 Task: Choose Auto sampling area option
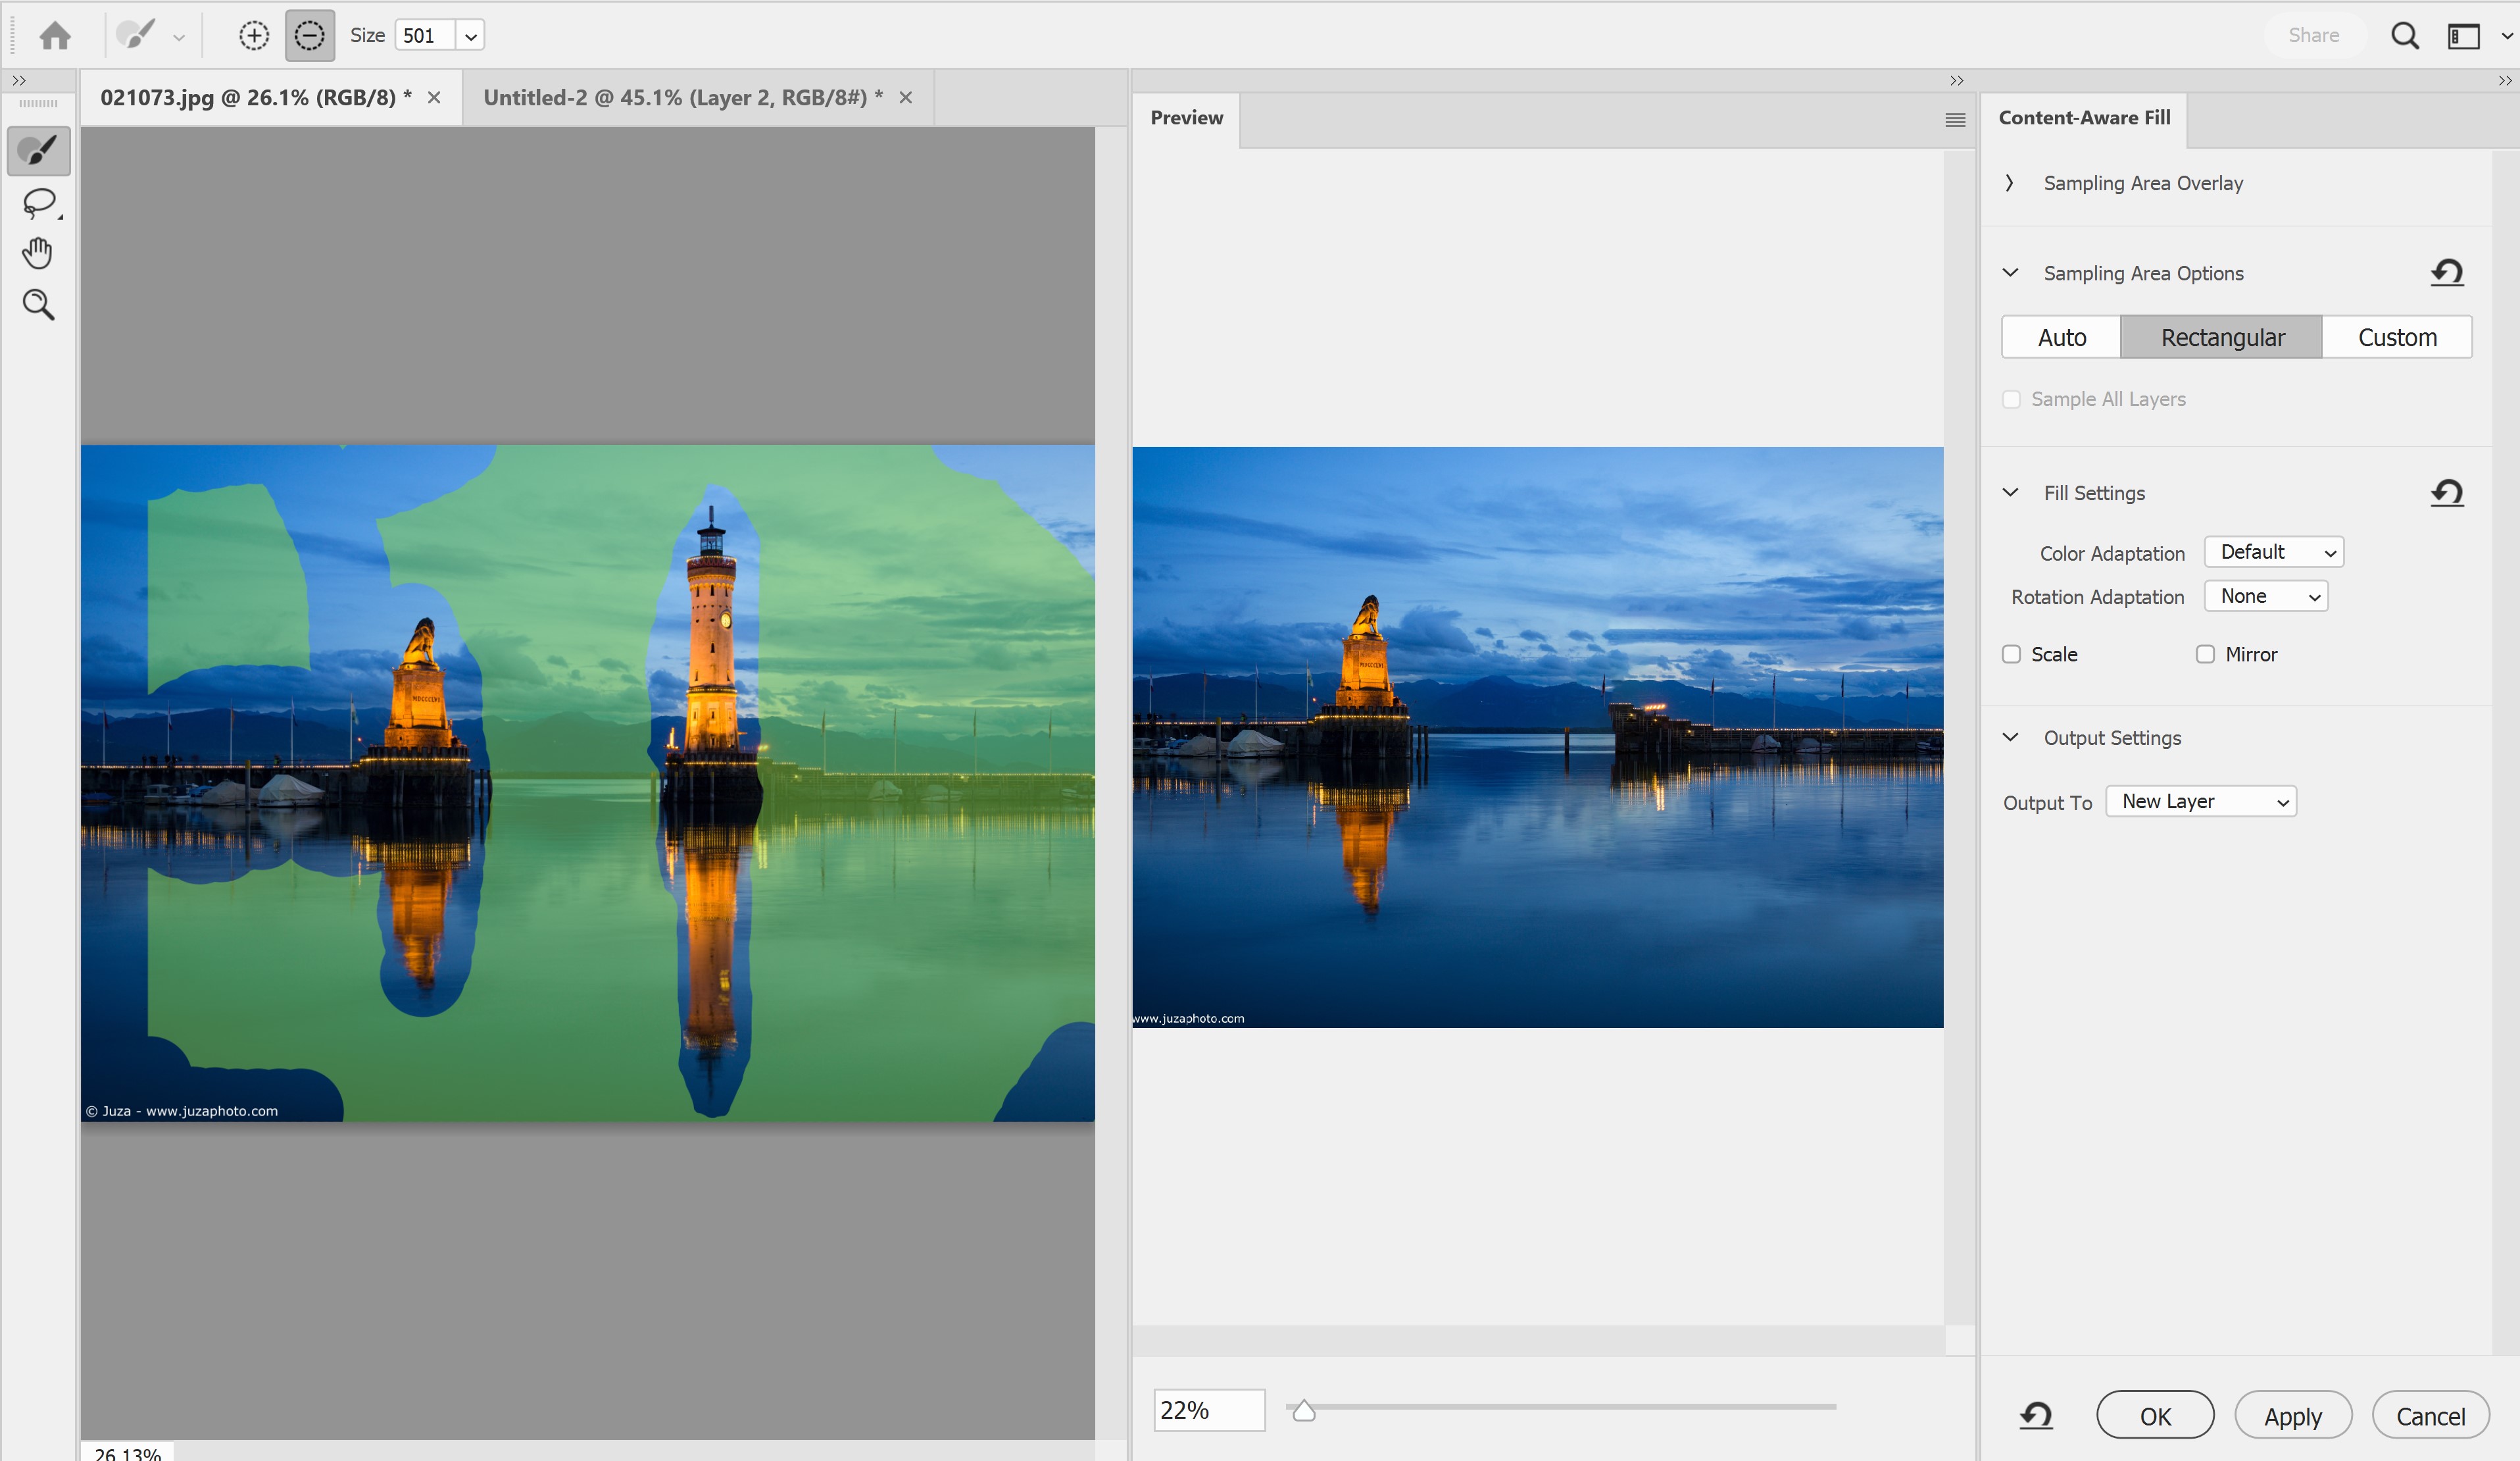pyautogui.click(x=2061, y=337)
